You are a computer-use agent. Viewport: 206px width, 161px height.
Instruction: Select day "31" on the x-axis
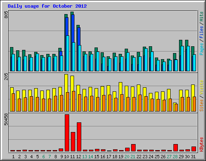(193, 157)
